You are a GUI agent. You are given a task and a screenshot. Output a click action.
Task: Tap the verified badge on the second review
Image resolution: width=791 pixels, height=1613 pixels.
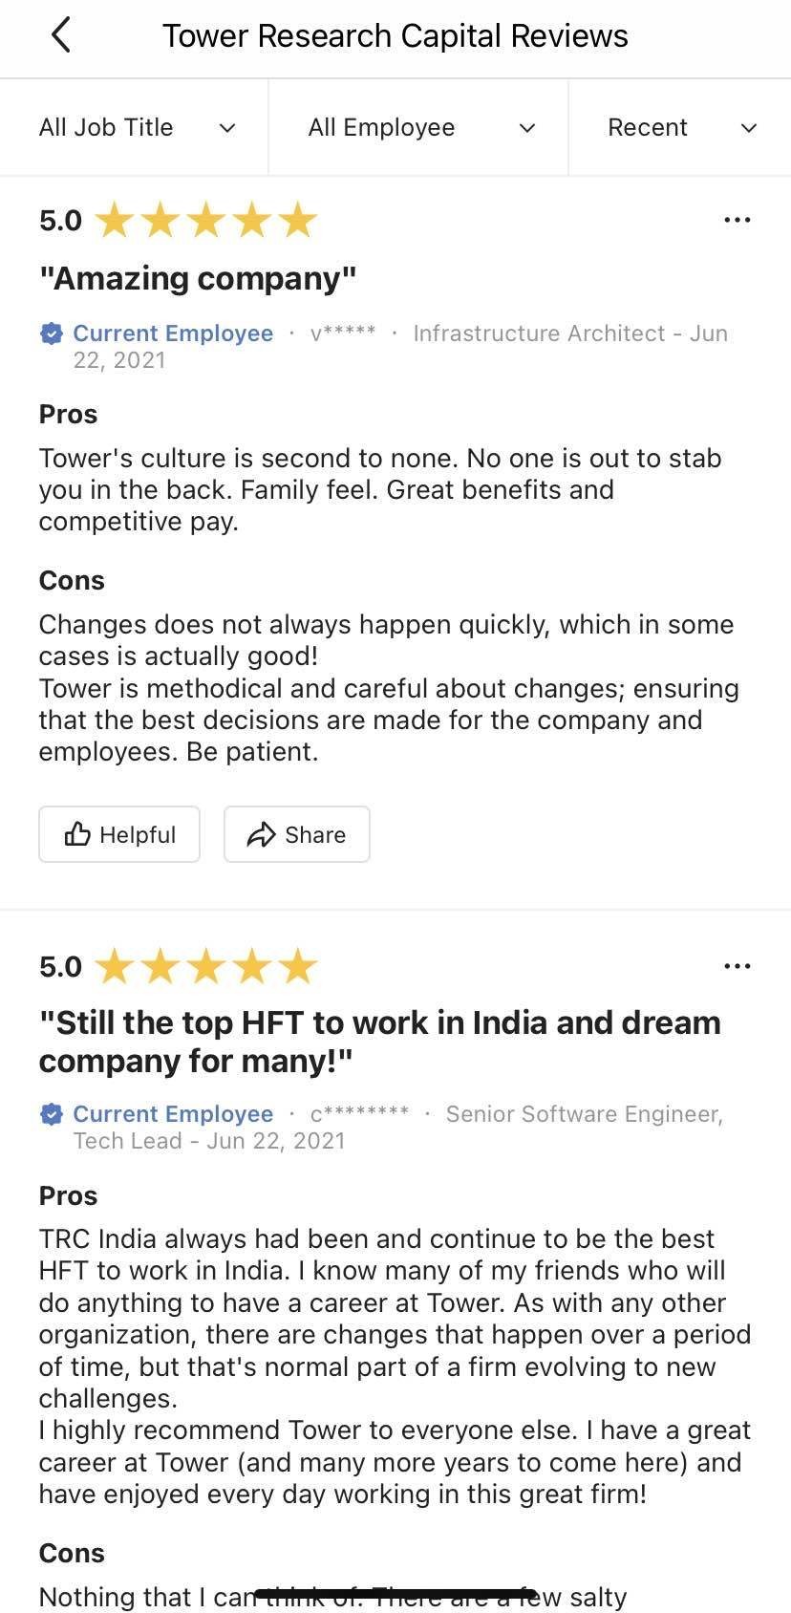[x=51, y=1113]
